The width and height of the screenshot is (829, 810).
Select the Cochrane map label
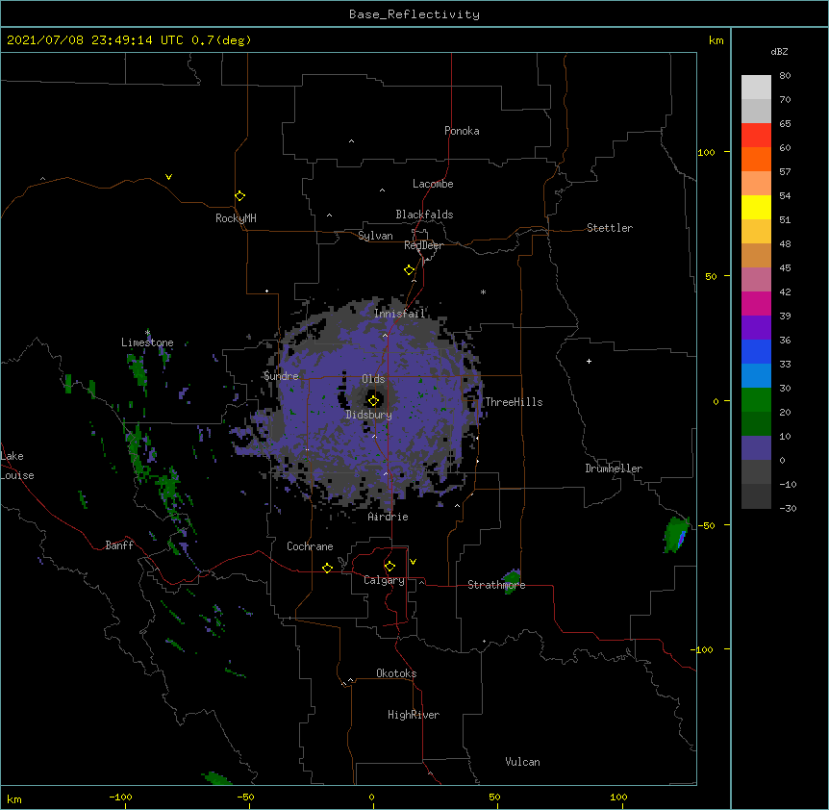(x=310, y=546)
